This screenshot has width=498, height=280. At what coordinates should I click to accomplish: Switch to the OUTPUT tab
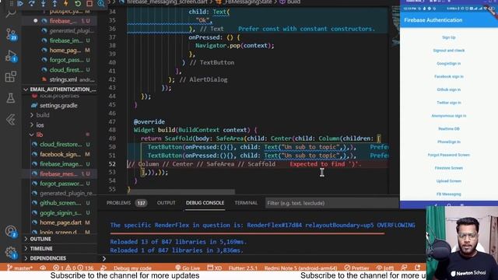[x=166, y=203]
